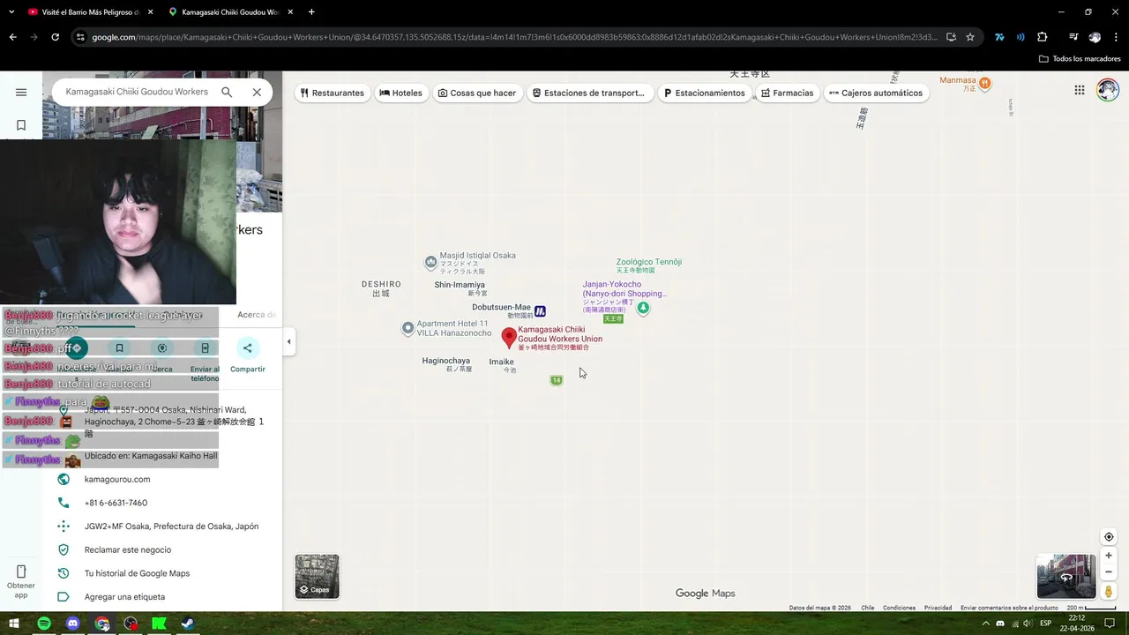Screen dimensions: 1129x635
Task: Click the search magnifier icon in Maps
Action: [227, 92]
